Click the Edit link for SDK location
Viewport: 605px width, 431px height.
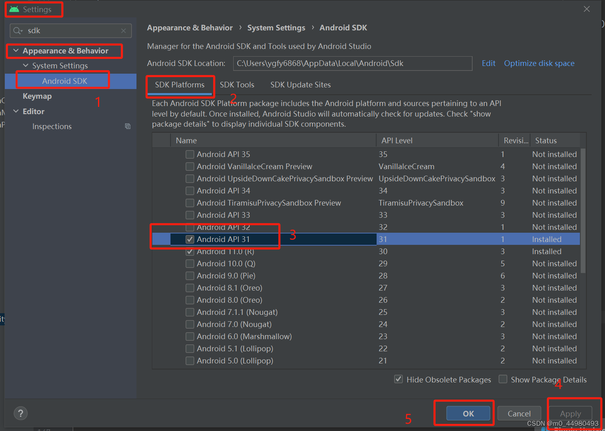click(488, 64)
